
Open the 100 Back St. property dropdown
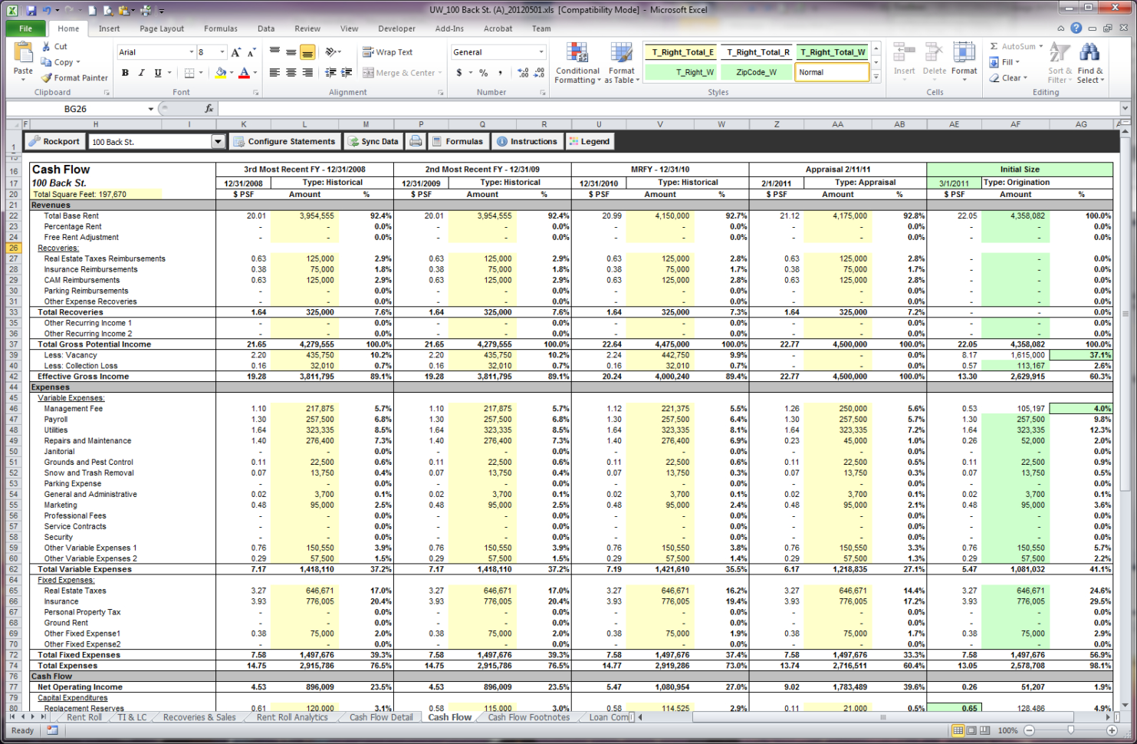click(218, 141)
